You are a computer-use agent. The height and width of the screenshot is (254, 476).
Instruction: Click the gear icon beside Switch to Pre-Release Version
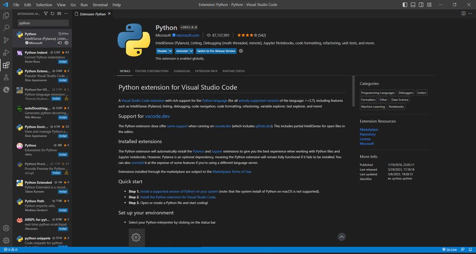pyautogui.click(x=241, y=51)
